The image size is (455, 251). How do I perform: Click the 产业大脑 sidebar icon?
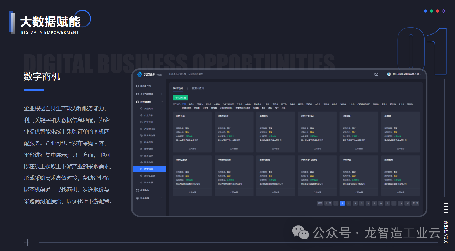pyautogui.click(x=141, y=109)
